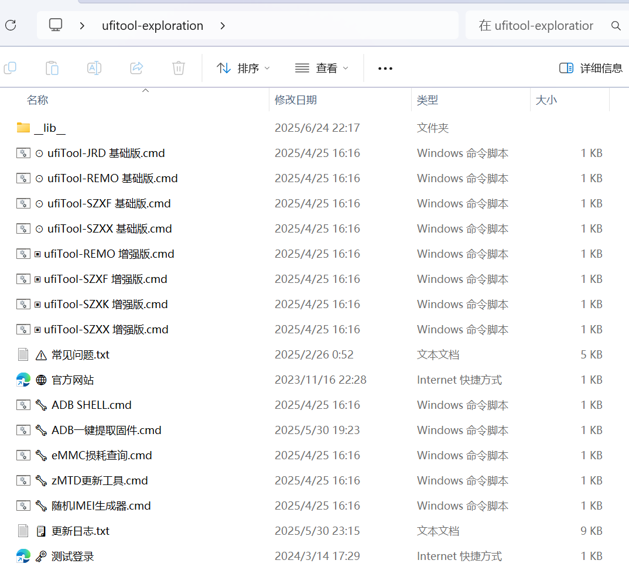
Task: Click the date 2024/3/14 17:29
Action: coord(317,556)
